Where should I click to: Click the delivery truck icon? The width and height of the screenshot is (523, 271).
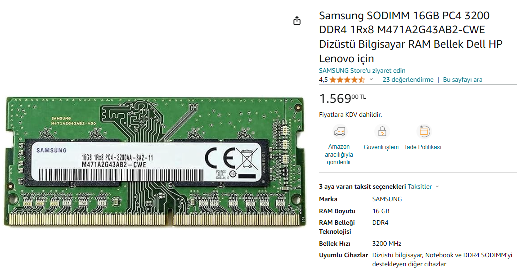pyautogui.click(x=339, y=132)
